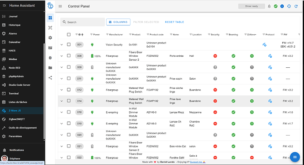Click the refresh icon in header
The image size is (304, 165).
tap(296, 6)
